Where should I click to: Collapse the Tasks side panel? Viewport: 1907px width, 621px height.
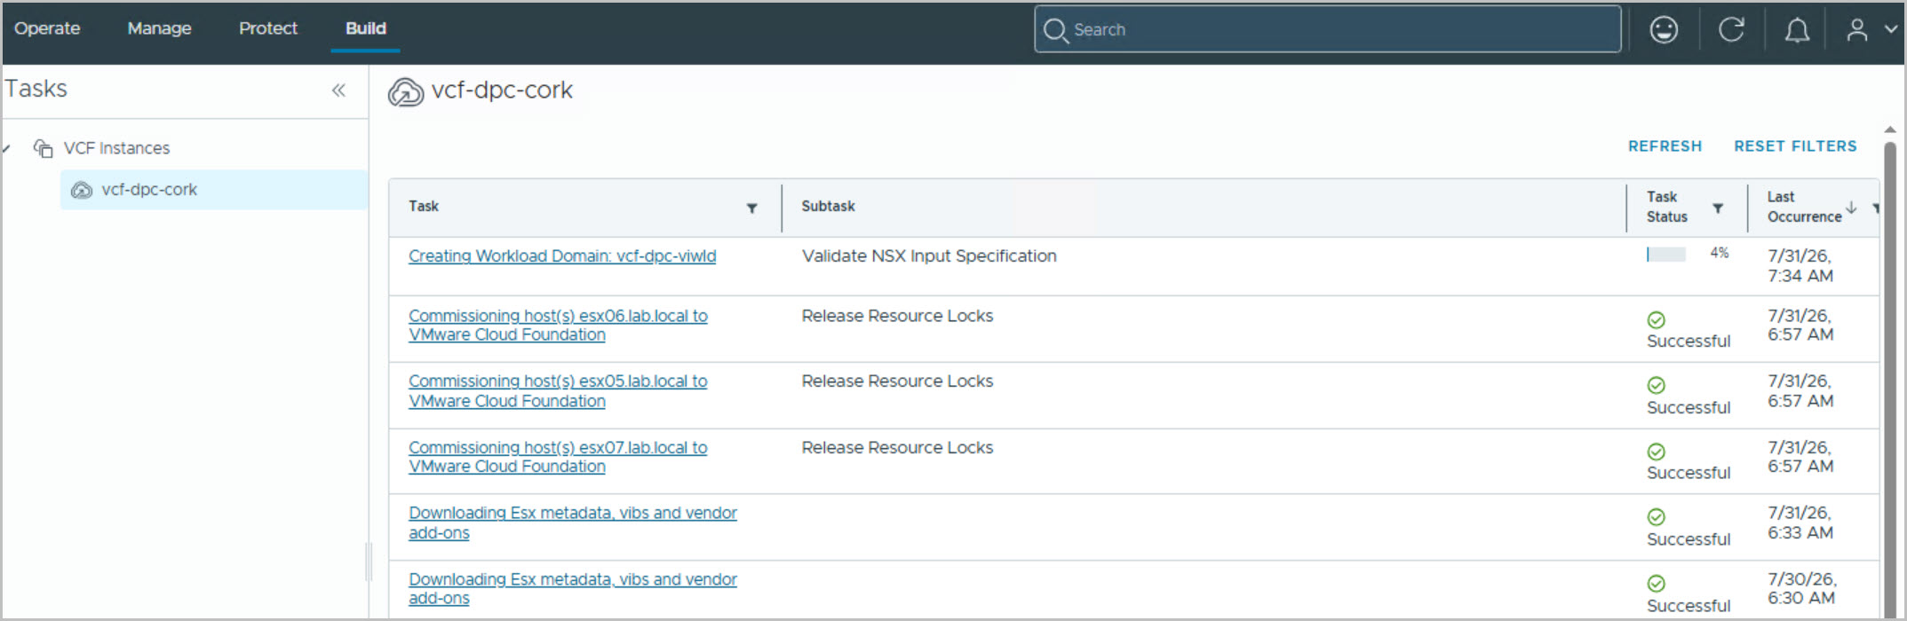(338, 90)
